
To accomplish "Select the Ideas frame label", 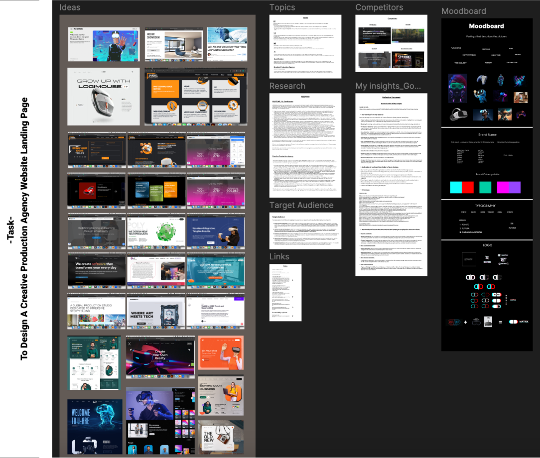I will coord(70,7).
